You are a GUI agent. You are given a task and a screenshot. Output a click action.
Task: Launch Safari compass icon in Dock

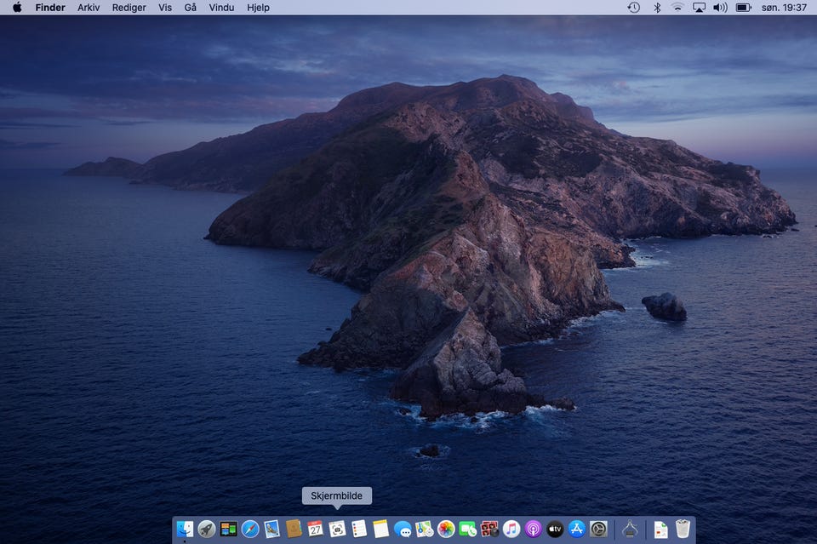250,530
